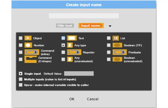The image size is (168, 108).
Task: Click the Number label text
Action: tap(39, 45)
